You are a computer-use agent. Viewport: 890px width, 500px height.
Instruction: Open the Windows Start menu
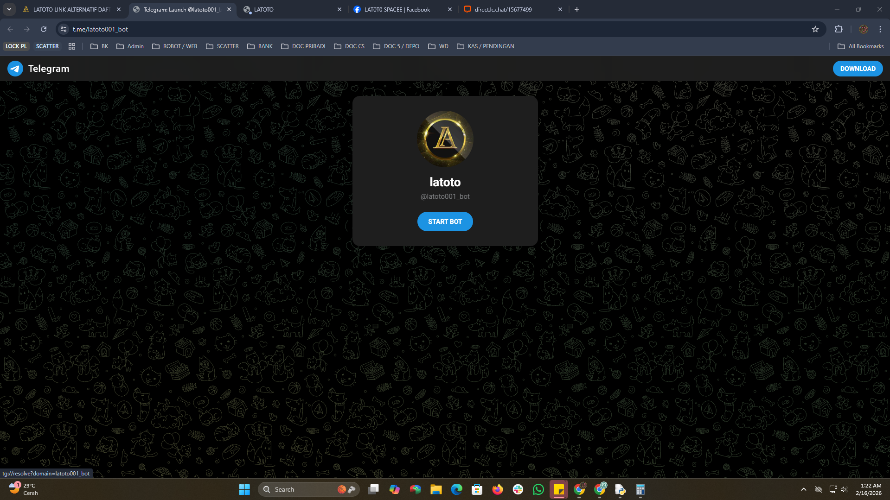(x=244, y=489)
